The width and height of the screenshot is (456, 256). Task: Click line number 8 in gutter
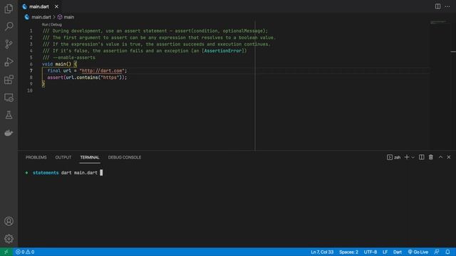[x=31, y=78]
